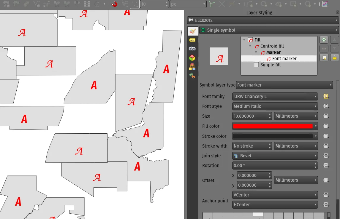Image resolution: width=340 pixels, height=219 pixels.
Task: Open the styling History undo/redo tab
Action: (x=192, y=76)
